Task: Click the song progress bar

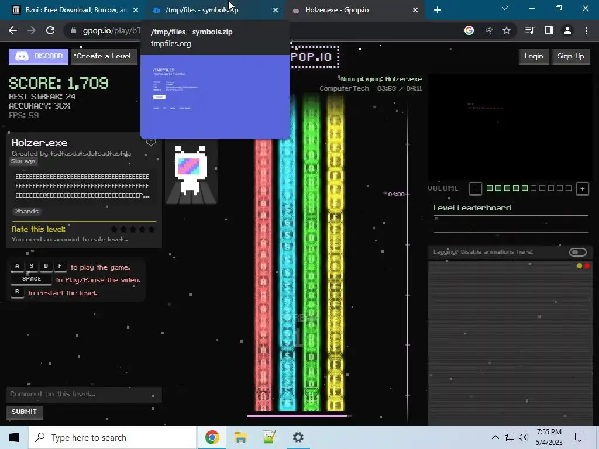Action: click(x=299, y=416)
